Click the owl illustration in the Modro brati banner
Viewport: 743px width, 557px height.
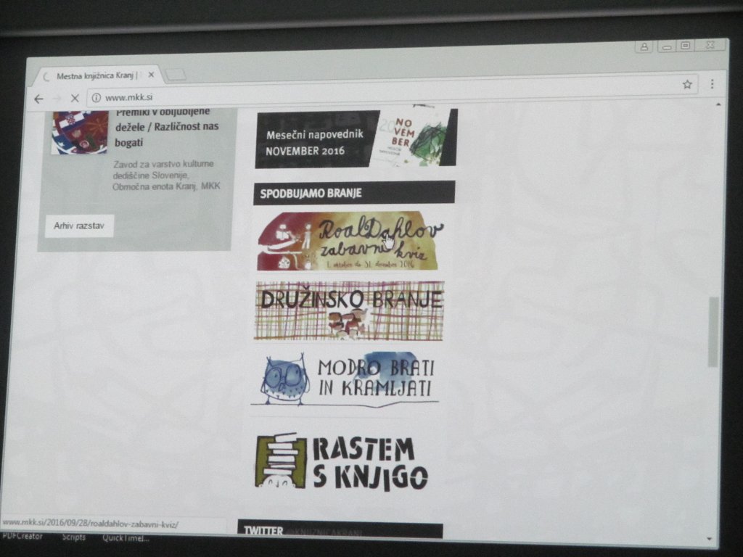tap(284, 380)
